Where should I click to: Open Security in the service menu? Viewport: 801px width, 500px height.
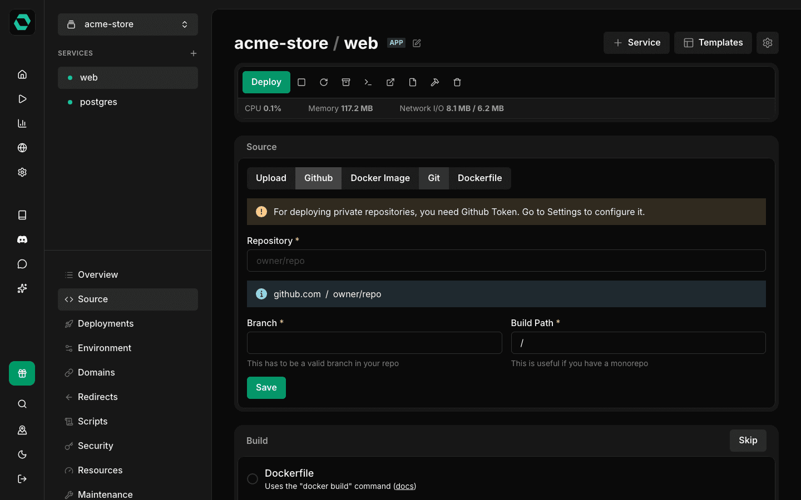coord(128,446)
